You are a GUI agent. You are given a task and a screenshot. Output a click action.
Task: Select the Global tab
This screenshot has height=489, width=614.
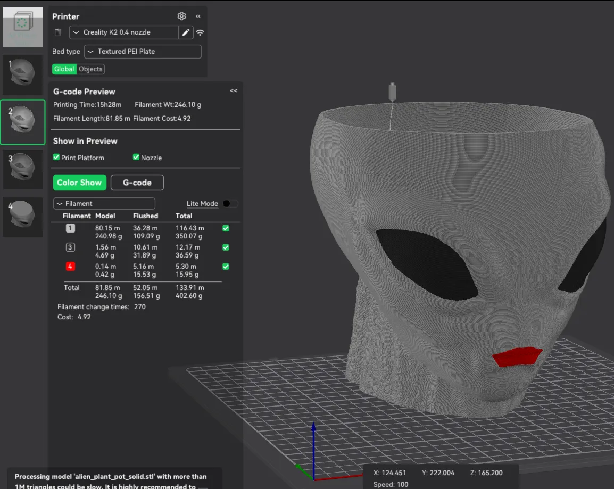(64, 69)
